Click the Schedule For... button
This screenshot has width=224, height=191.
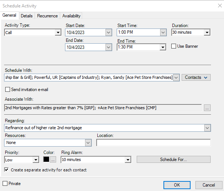(x=173, y=160)
